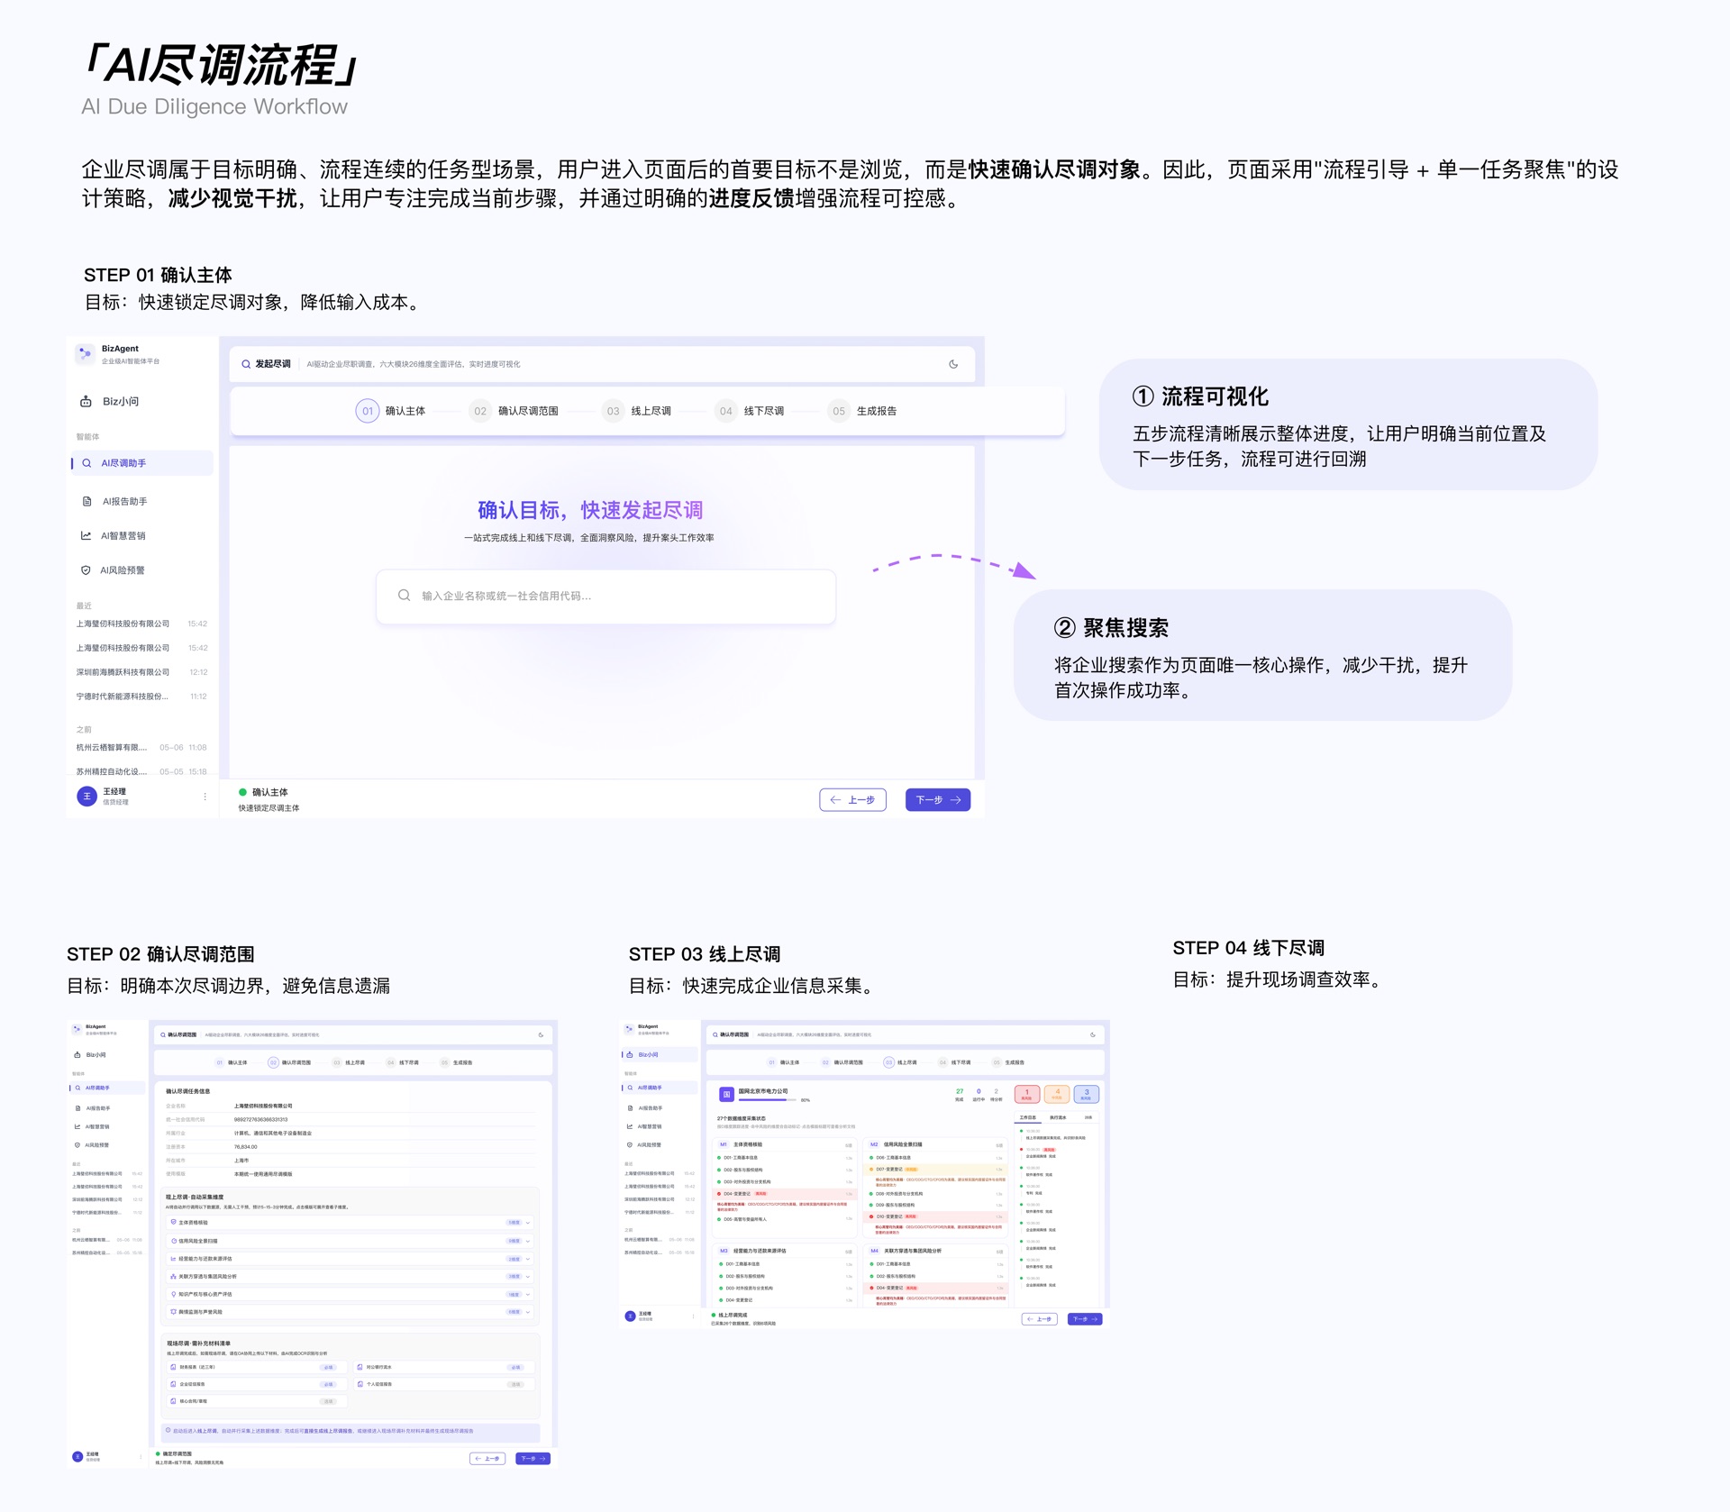Click the 知识产权与核心资产评估 row icon in Step 02
1730x1512 pixels.
(173, 1294)
